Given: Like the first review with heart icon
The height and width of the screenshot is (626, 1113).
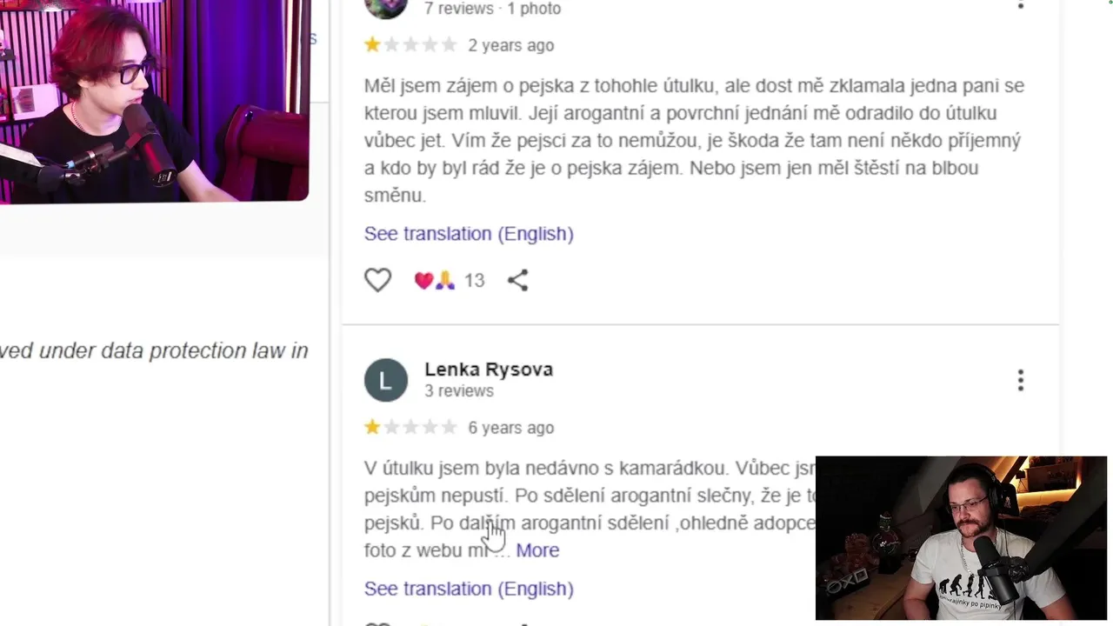Looking at the screenshot, I should point(377,280).
